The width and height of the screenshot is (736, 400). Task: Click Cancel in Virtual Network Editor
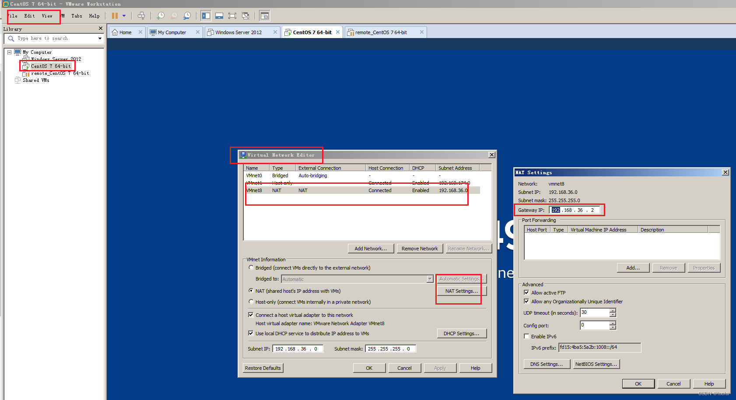(x=404, y=368)
